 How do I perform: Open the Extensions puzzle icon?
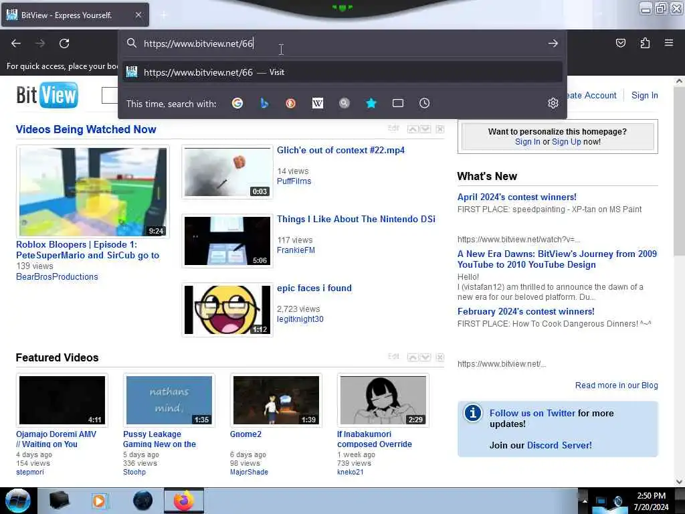[x=645, y=43]
